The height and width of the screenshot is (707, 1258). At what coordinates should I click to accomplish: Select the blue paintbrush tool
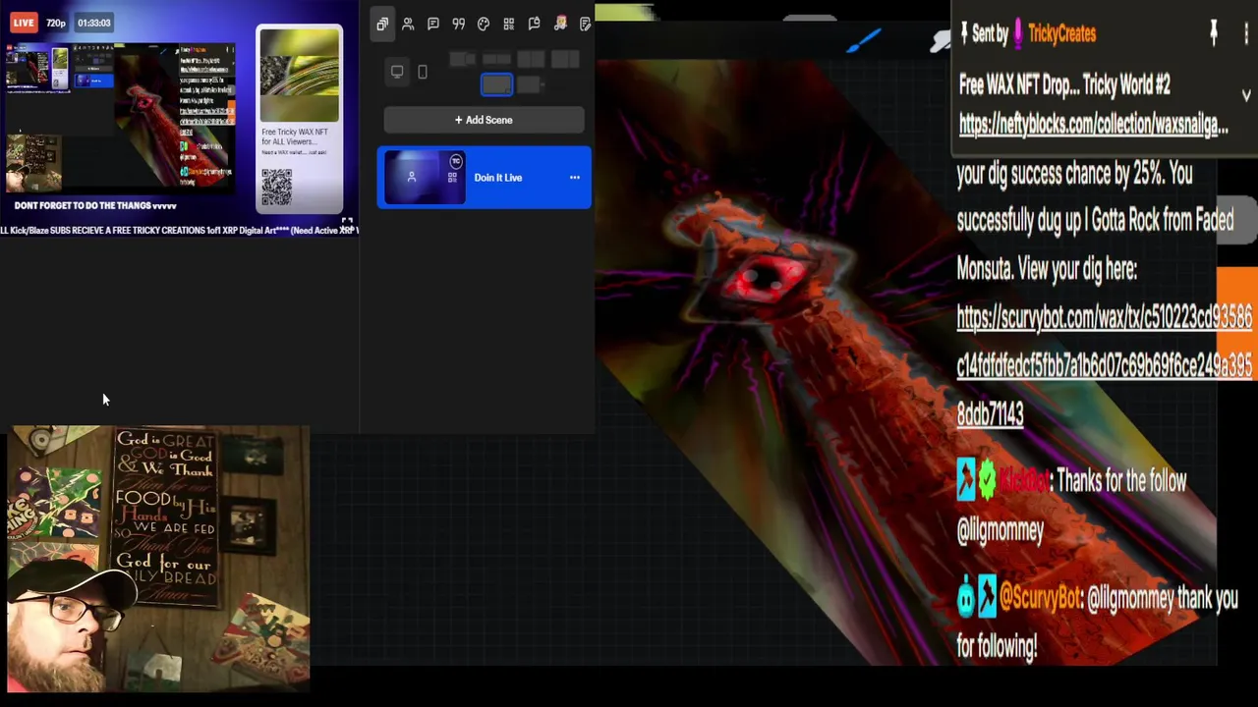point(865,40)
